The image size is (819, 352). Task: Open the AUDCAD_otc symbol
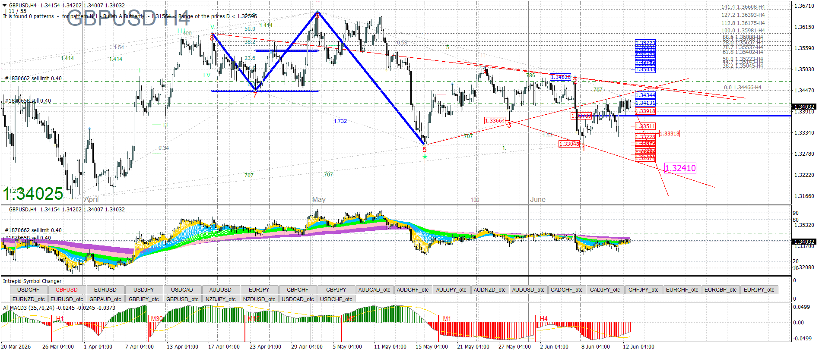point(375,290)
